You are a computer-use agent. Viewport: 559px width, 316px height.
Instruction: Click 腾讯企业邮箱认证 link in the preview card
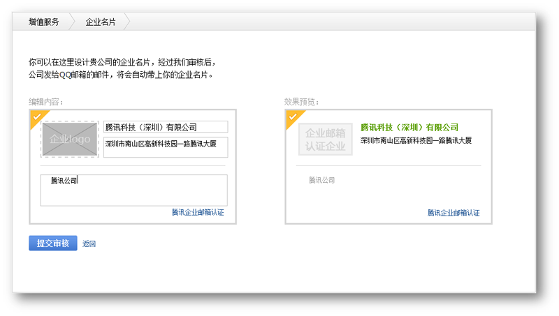pos(453,213)
